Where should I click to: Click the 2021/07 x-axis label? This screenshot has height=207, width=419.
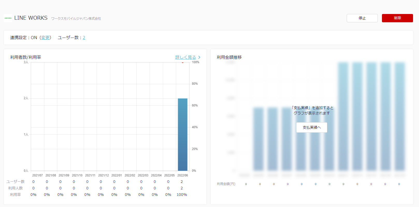coord(37,175)
